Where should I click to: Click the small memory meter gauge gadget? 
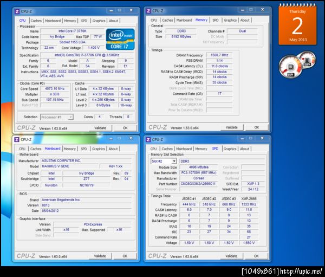tap(308, 60)
